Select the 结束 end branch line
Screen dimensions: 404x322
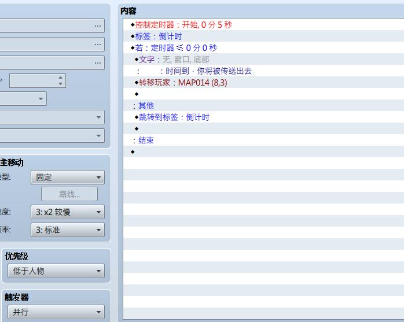263,140
